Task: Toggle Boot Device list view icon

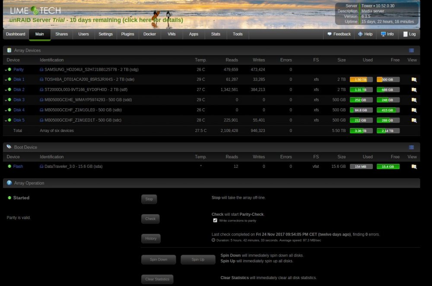Action: tap(411, 147)
